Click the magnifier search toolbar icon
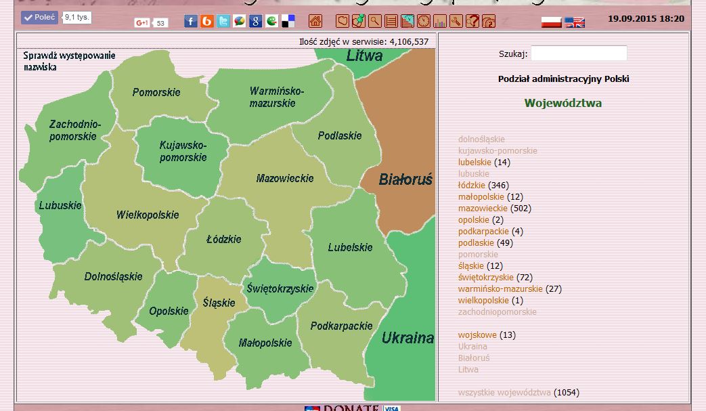706x411 pixels. coord(374,22)
